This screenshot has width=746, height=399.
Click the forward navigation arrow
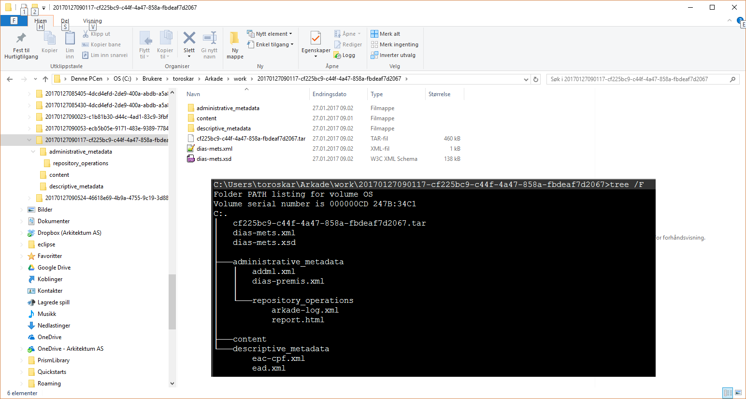[x=24, y=79]
